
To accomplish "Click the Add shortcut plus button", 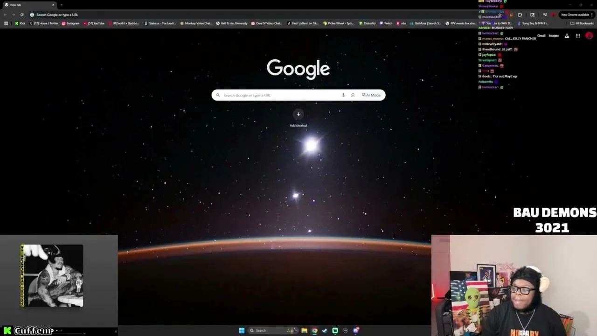I will coord(298,114).
